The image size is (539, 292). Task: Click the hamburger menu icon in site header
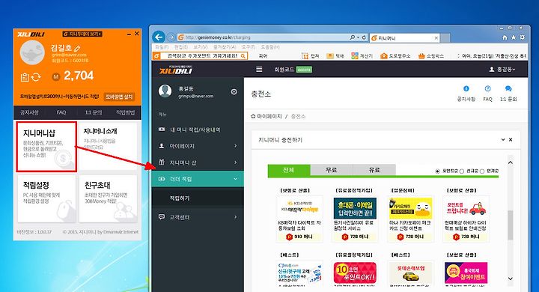coord(259,70)
